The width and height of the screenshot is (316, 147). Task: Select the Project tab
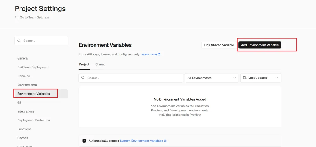click(x=84, y=64)
